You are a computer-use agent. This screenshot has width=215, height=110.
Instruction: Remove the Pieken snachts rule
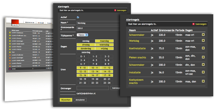(203, 57)
